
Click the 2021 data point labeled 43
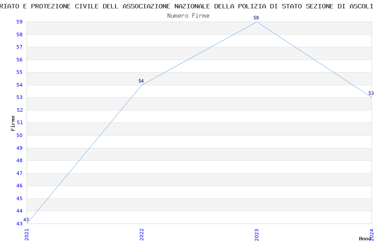[27, 223]
